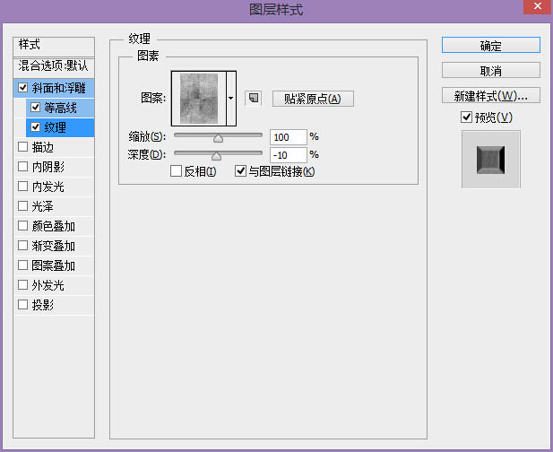Click the 取消 cancel button
Screen dimensions: 553x452
[x=490, y=70]
